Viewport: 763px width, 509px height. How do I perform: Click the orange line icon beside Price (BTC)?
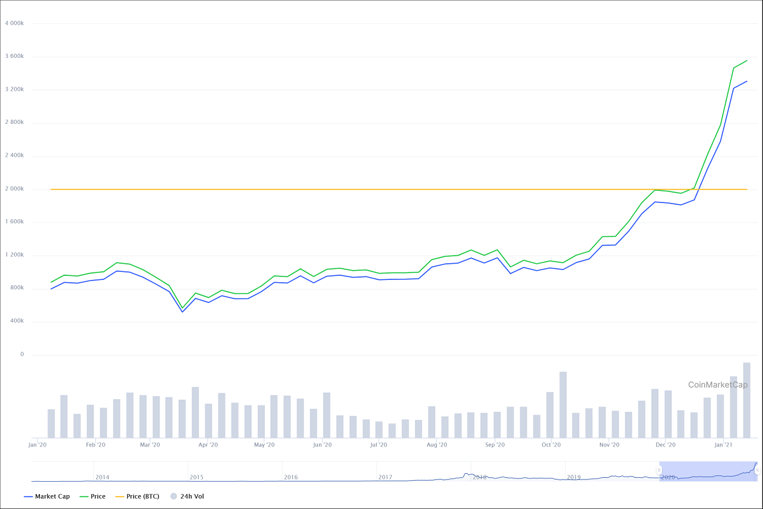[x=119, y=496]
